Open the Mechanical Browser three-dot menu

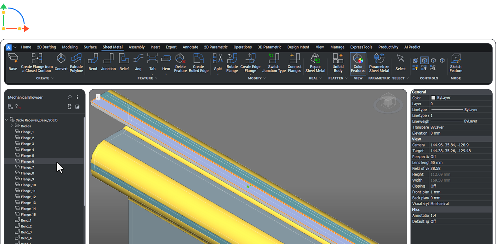[x=77, y=97]
